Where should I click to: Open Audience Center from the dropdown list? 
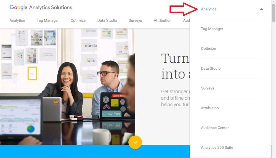point(215,128)
